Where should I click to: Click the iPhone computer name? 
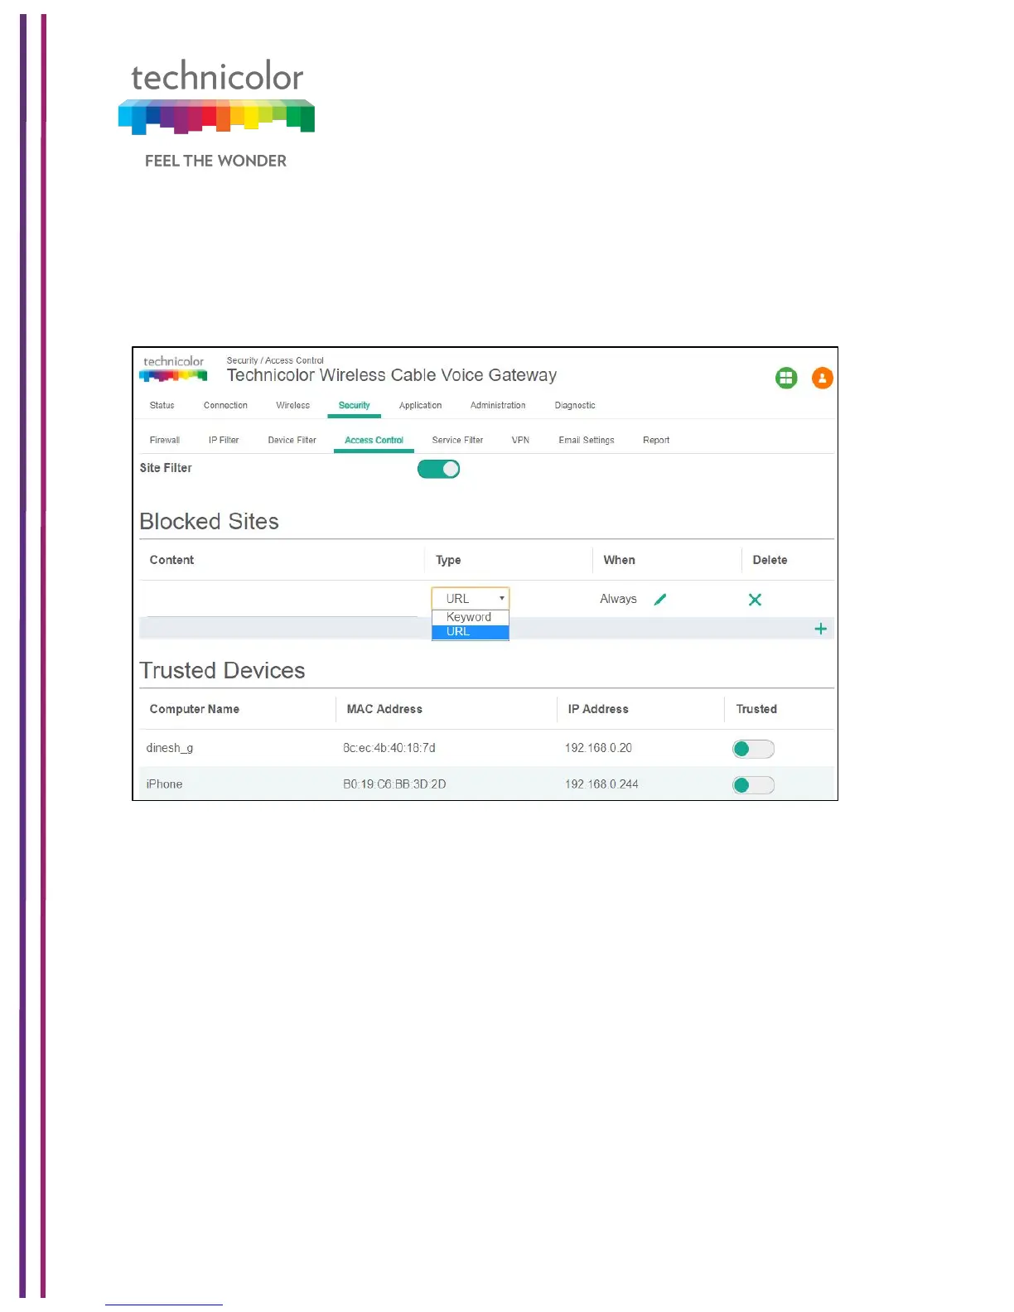pyautogui.click(x=164, y=784)
